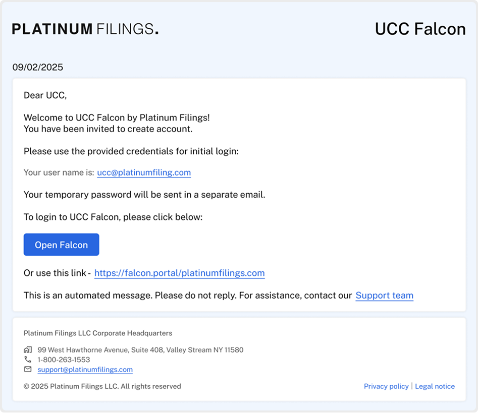The height and width of the screenshot is (413, 478).
Task: Click the UCC Falcon header title
Action: point(420,29)
